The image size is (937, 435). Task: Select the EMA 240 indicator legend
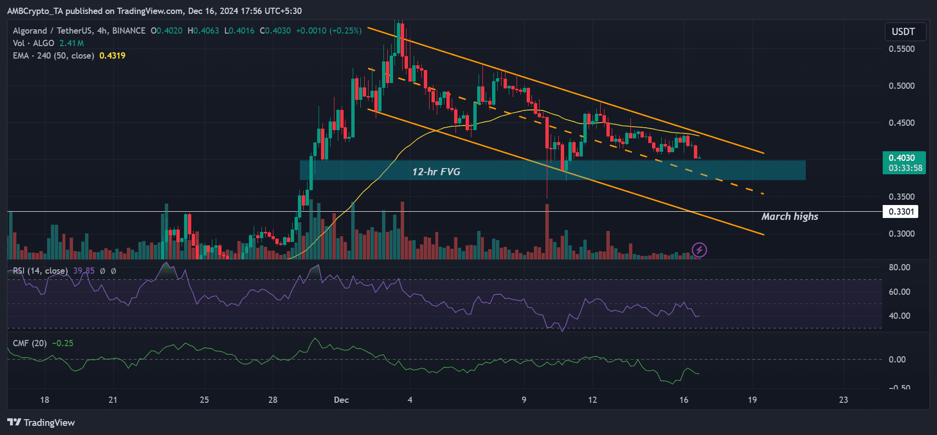point(53,56)
